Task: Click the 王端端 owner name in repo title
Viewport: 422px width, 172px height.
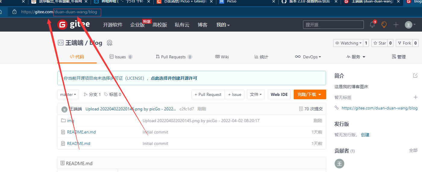Action: 74,43
